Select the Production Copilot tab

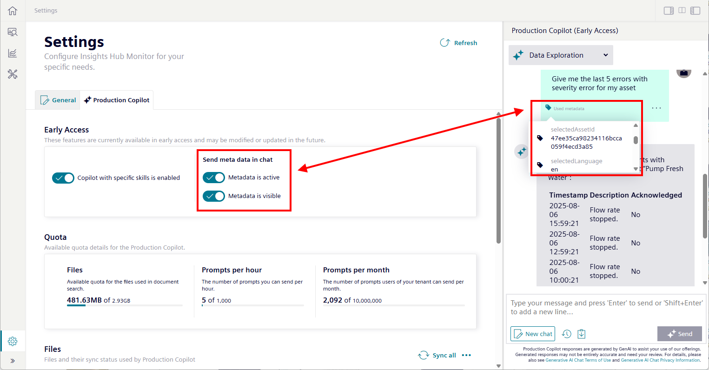tap(117, 100)
